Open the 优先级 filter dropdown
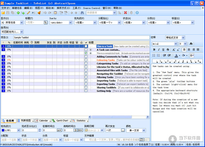This screenshot has width=205, height=147. pyautogui.click(x=85, y=23)
